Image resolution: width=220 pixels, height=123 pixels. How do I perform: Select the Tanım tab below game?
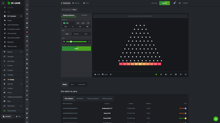[x=73, y=85]
